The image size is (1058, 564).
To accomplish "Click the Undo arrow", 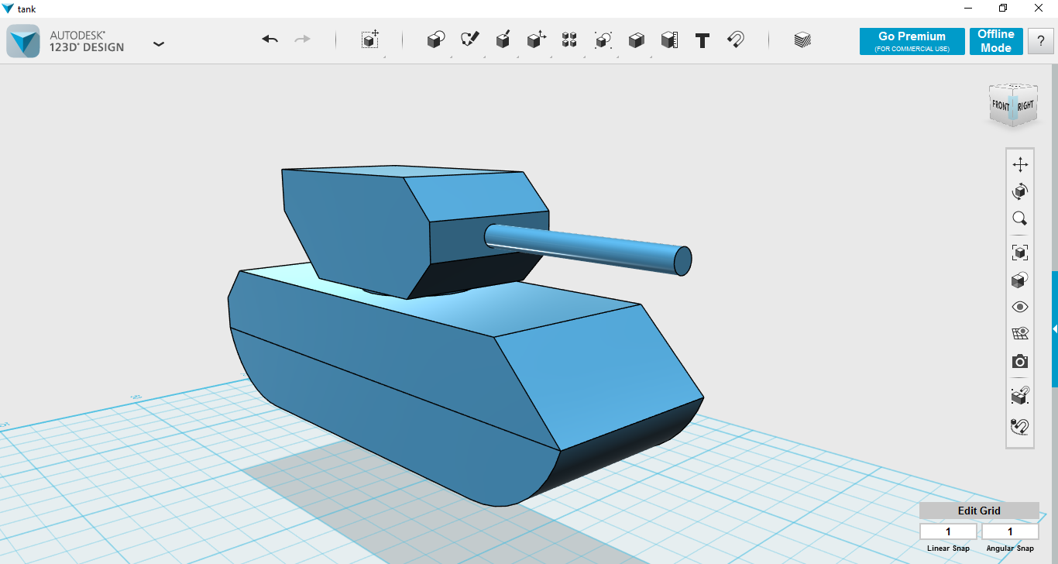I will pyautogui.click(x=270, y=40).
